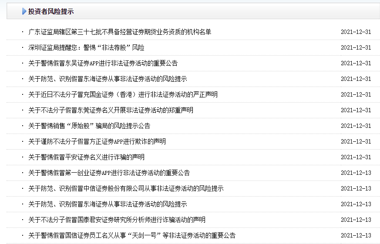380x244 pixels.
Task: Click the date beside 深圳证监局 reminder
Action: tap(356, 48)
